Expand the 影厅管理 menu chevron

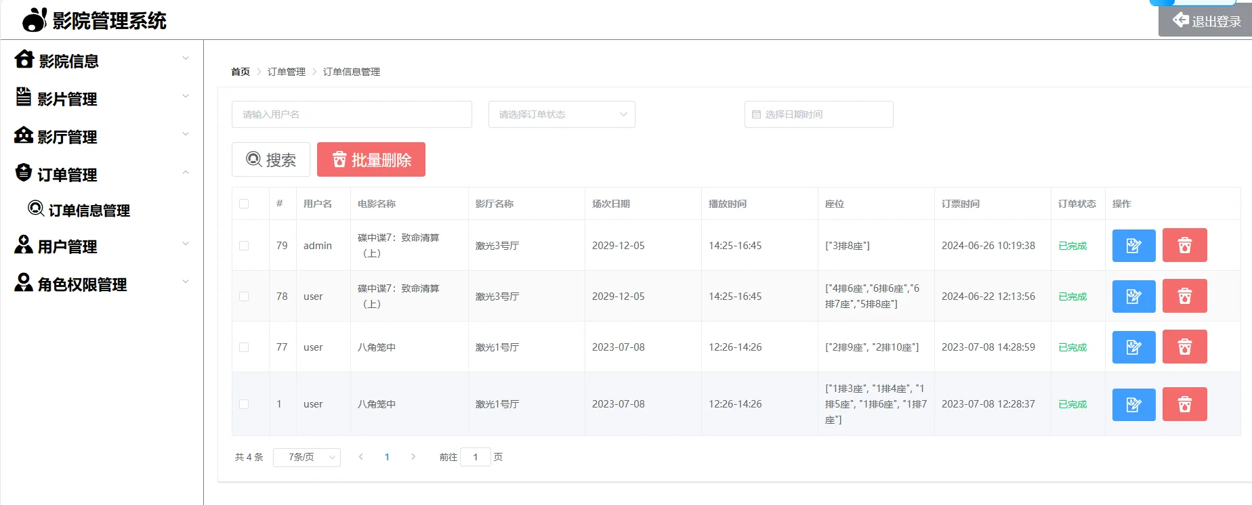pyautogui.click(x=186, y=134)
